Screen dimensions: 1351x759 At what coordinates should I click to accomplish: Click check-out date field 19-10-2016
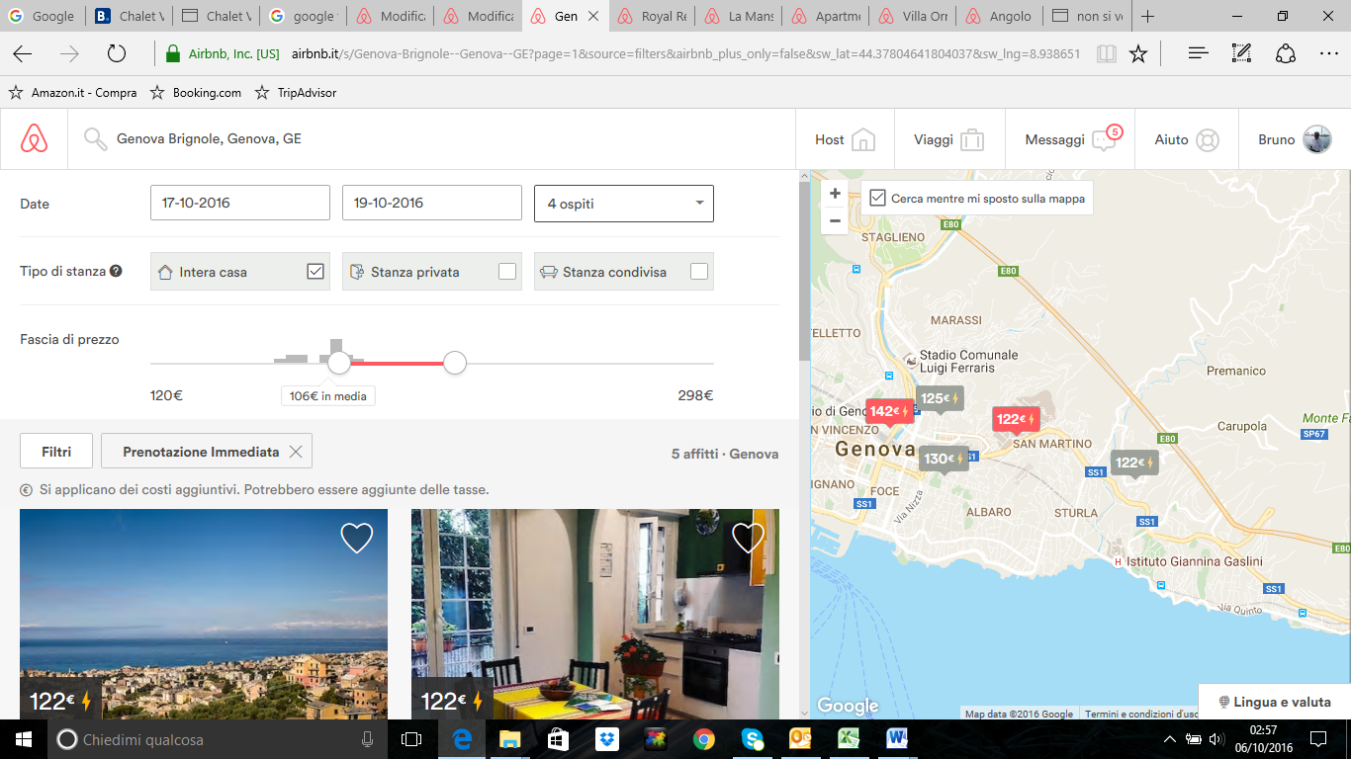(x=432, y=203)
